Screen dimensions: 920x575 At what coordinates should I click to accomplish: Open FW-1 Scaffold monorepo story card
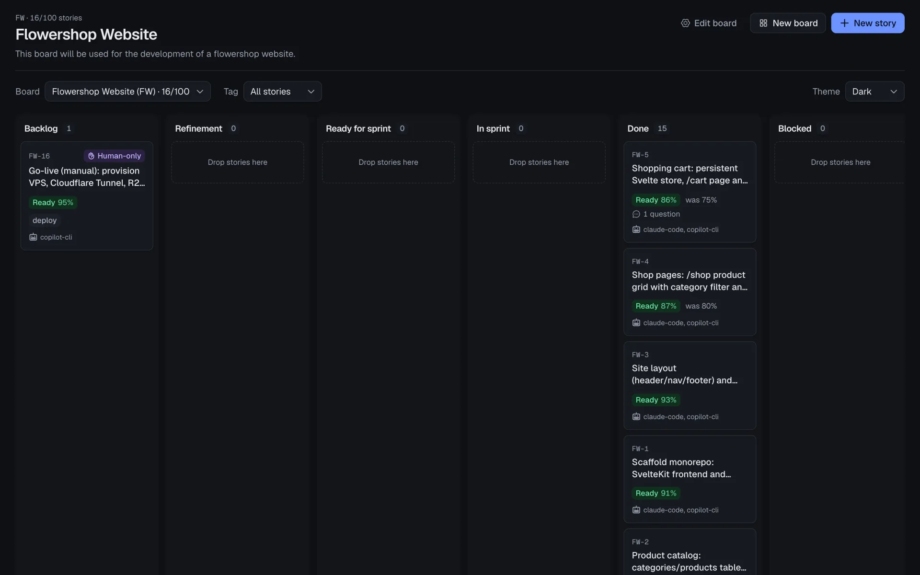coord(690,479)
